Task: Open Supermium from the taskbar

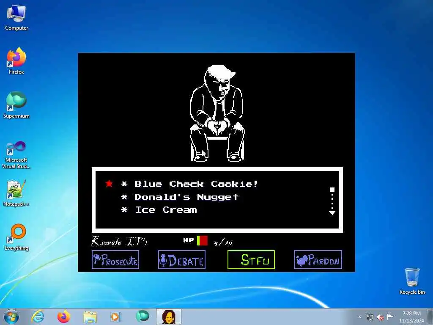Action: click(143, 316)
